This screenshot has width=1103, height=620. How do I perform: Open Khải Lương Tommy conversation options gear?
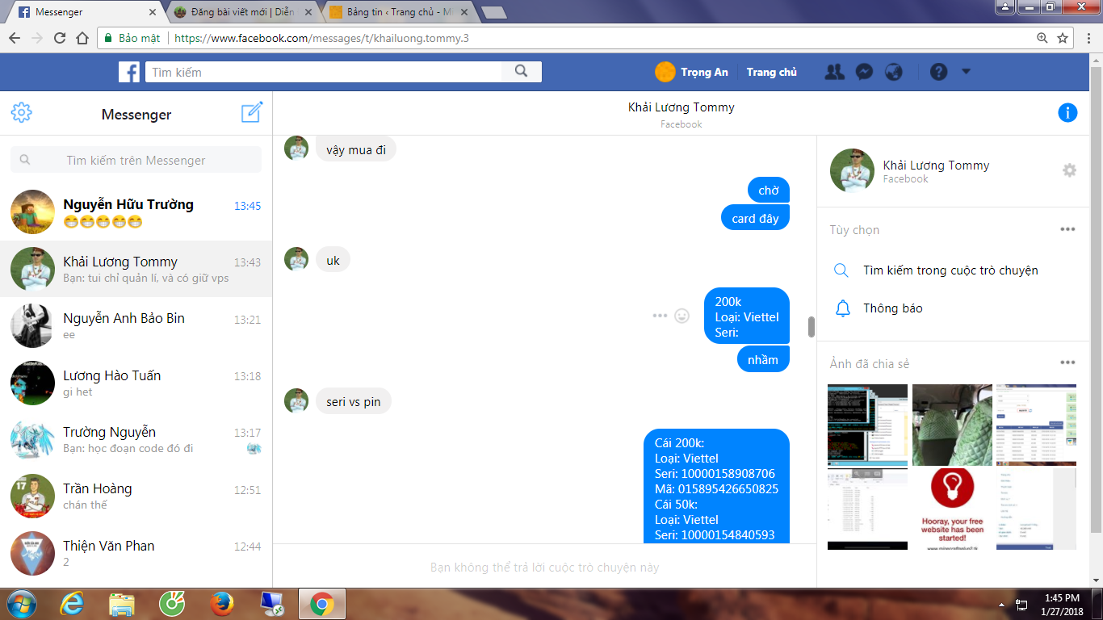click(1070, 170)
